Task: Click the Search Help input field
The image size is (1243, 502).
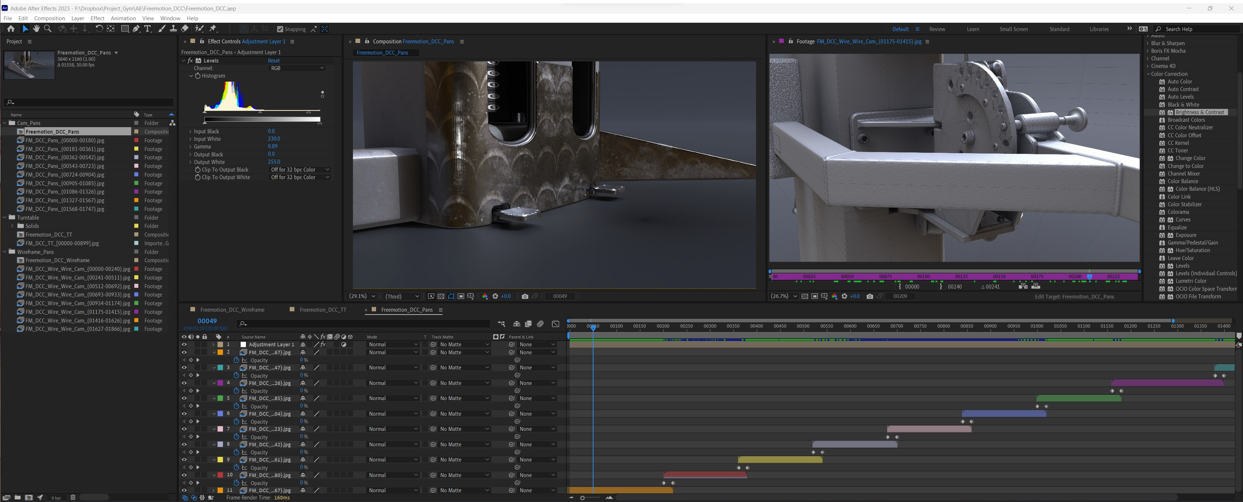Action: tap(1197, 29)
